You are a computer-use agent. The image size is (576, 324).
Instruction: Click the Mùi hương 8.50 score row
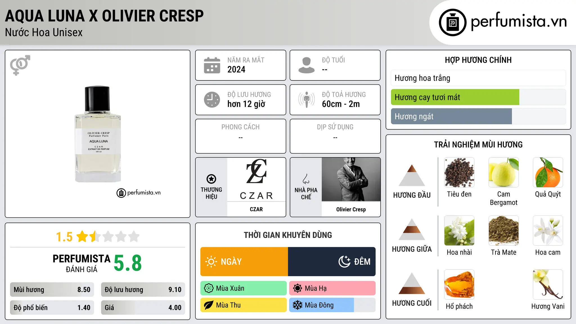coord(52,290)
